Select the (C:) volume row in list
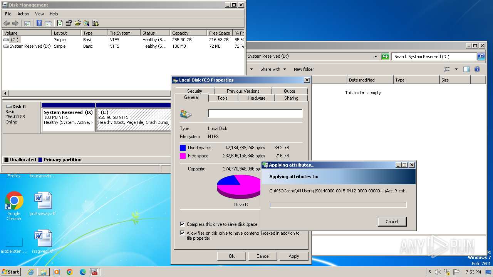 click(x=123, y=40)
